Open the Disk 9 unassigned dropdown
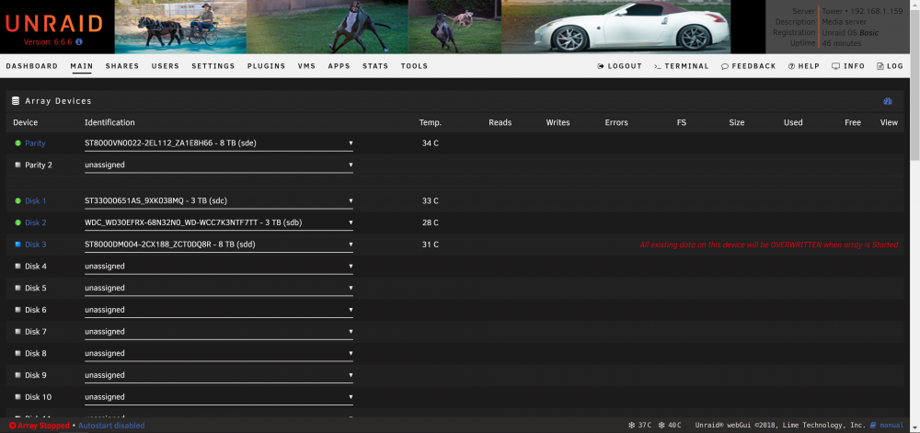This screenshot has height=433, width=920. (219, 375)
